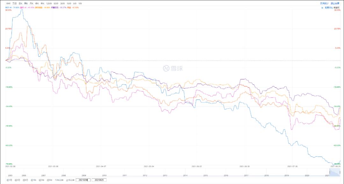Image resolution: width=344 pixels, height=184 pixels.
Task: Click the stock compare icon beside 股票对比
Action: coord(322,7)
